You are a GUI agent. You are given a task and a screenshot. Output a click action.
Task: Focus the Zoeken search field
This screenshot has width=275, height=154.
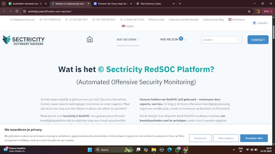click(x=221, y=40)
